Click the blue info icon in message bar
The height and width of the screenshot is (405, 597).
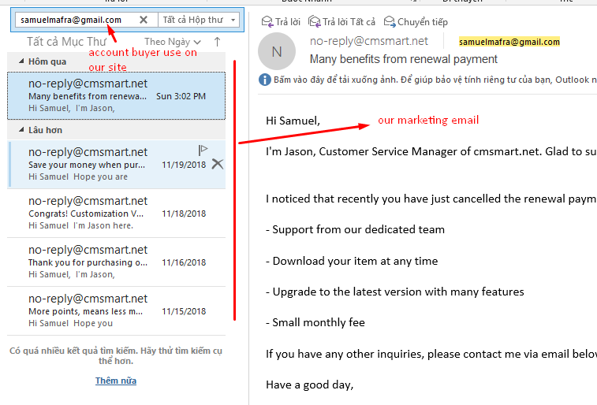(x=264, y=80)
